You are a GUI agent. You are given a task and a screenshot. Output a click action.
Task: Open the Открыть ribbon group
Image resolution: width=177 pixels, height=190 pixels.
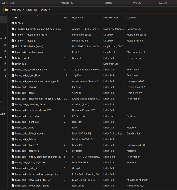click(137, 3)
